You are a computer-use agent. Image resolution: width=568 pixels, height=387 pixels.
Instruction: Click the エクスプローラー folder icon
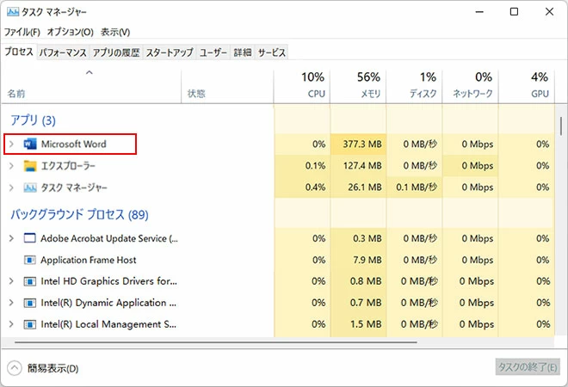click(31, 166)
